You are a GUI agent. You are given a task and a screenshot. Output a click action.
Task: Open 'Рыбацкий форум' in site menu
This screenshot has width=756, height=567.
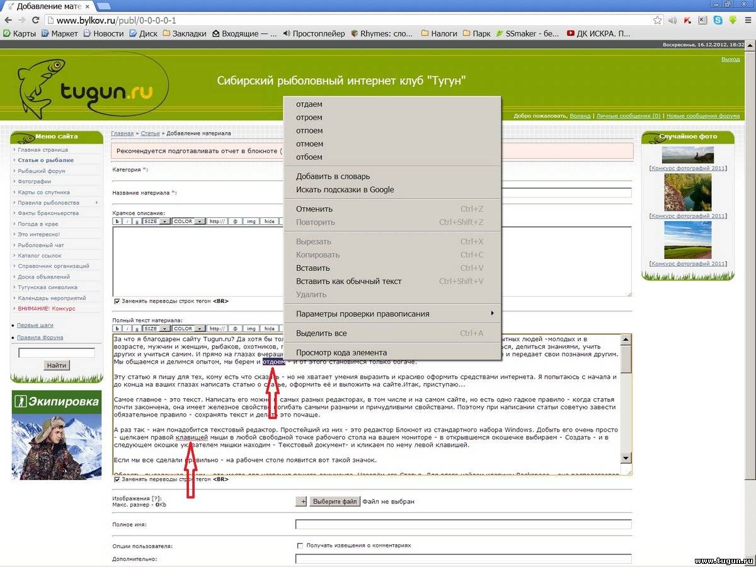click(42, 171)
